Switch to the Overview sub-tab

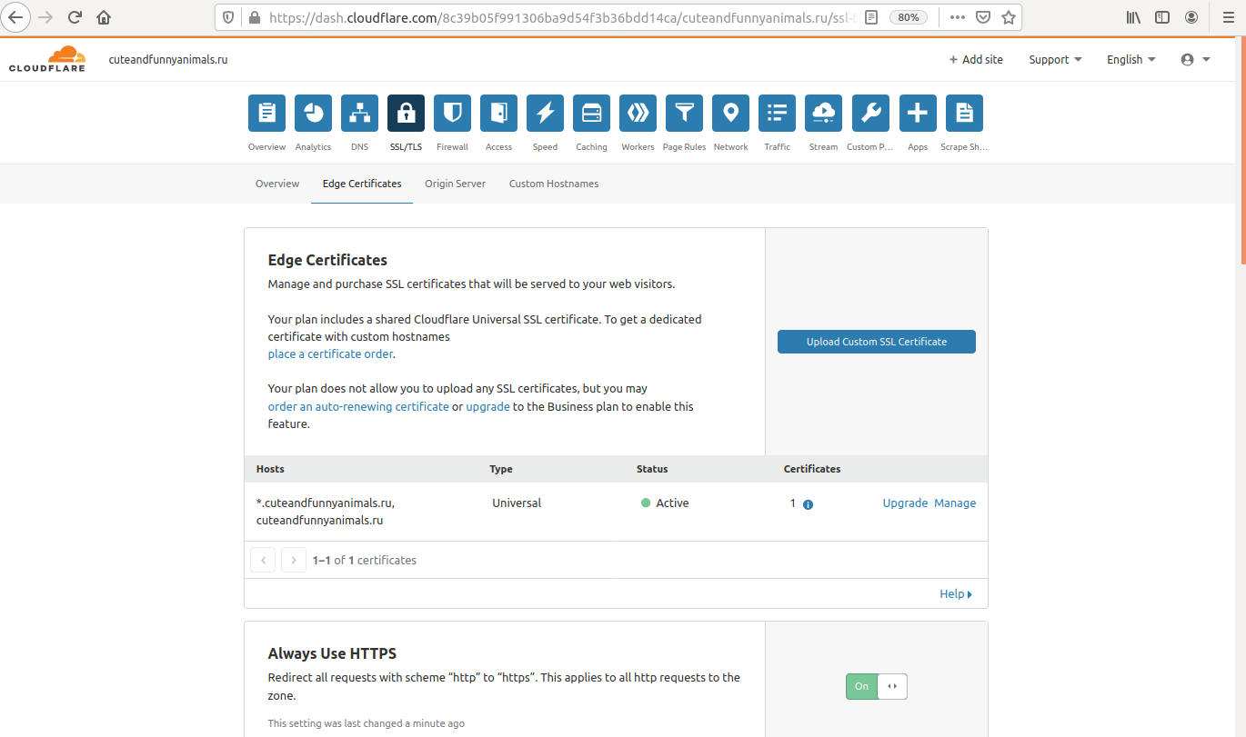click(x=277, y=184)
